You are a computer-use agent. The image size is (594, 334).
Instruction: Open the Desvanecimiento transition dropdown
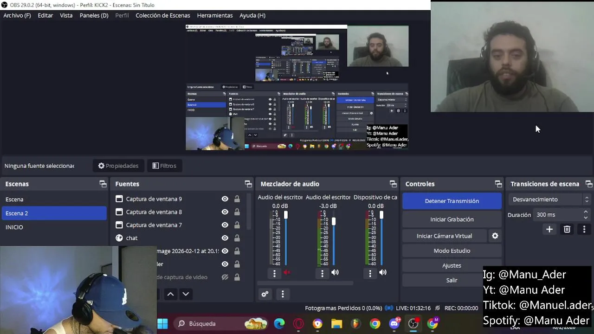[x=549, y=199]
